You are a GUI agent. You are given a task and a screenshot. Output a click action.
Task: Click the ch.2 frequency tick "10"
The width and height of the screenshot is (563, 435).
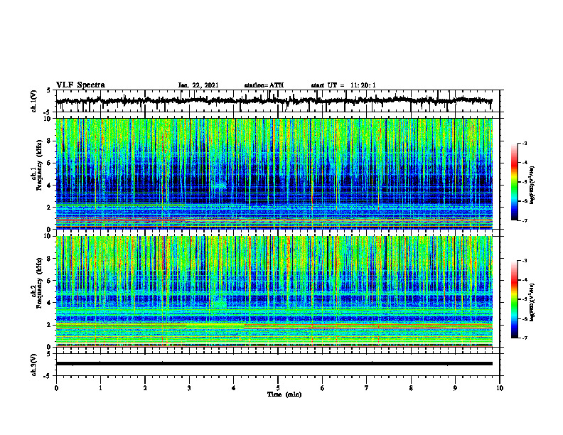point(48,236)
